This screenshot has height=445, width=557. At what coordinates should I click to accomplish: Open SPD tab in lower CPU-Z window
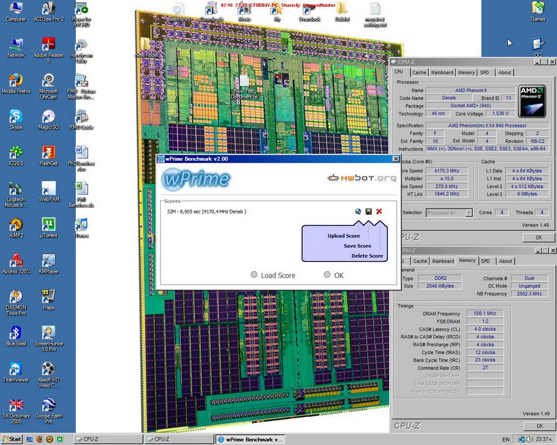point(486,261)
